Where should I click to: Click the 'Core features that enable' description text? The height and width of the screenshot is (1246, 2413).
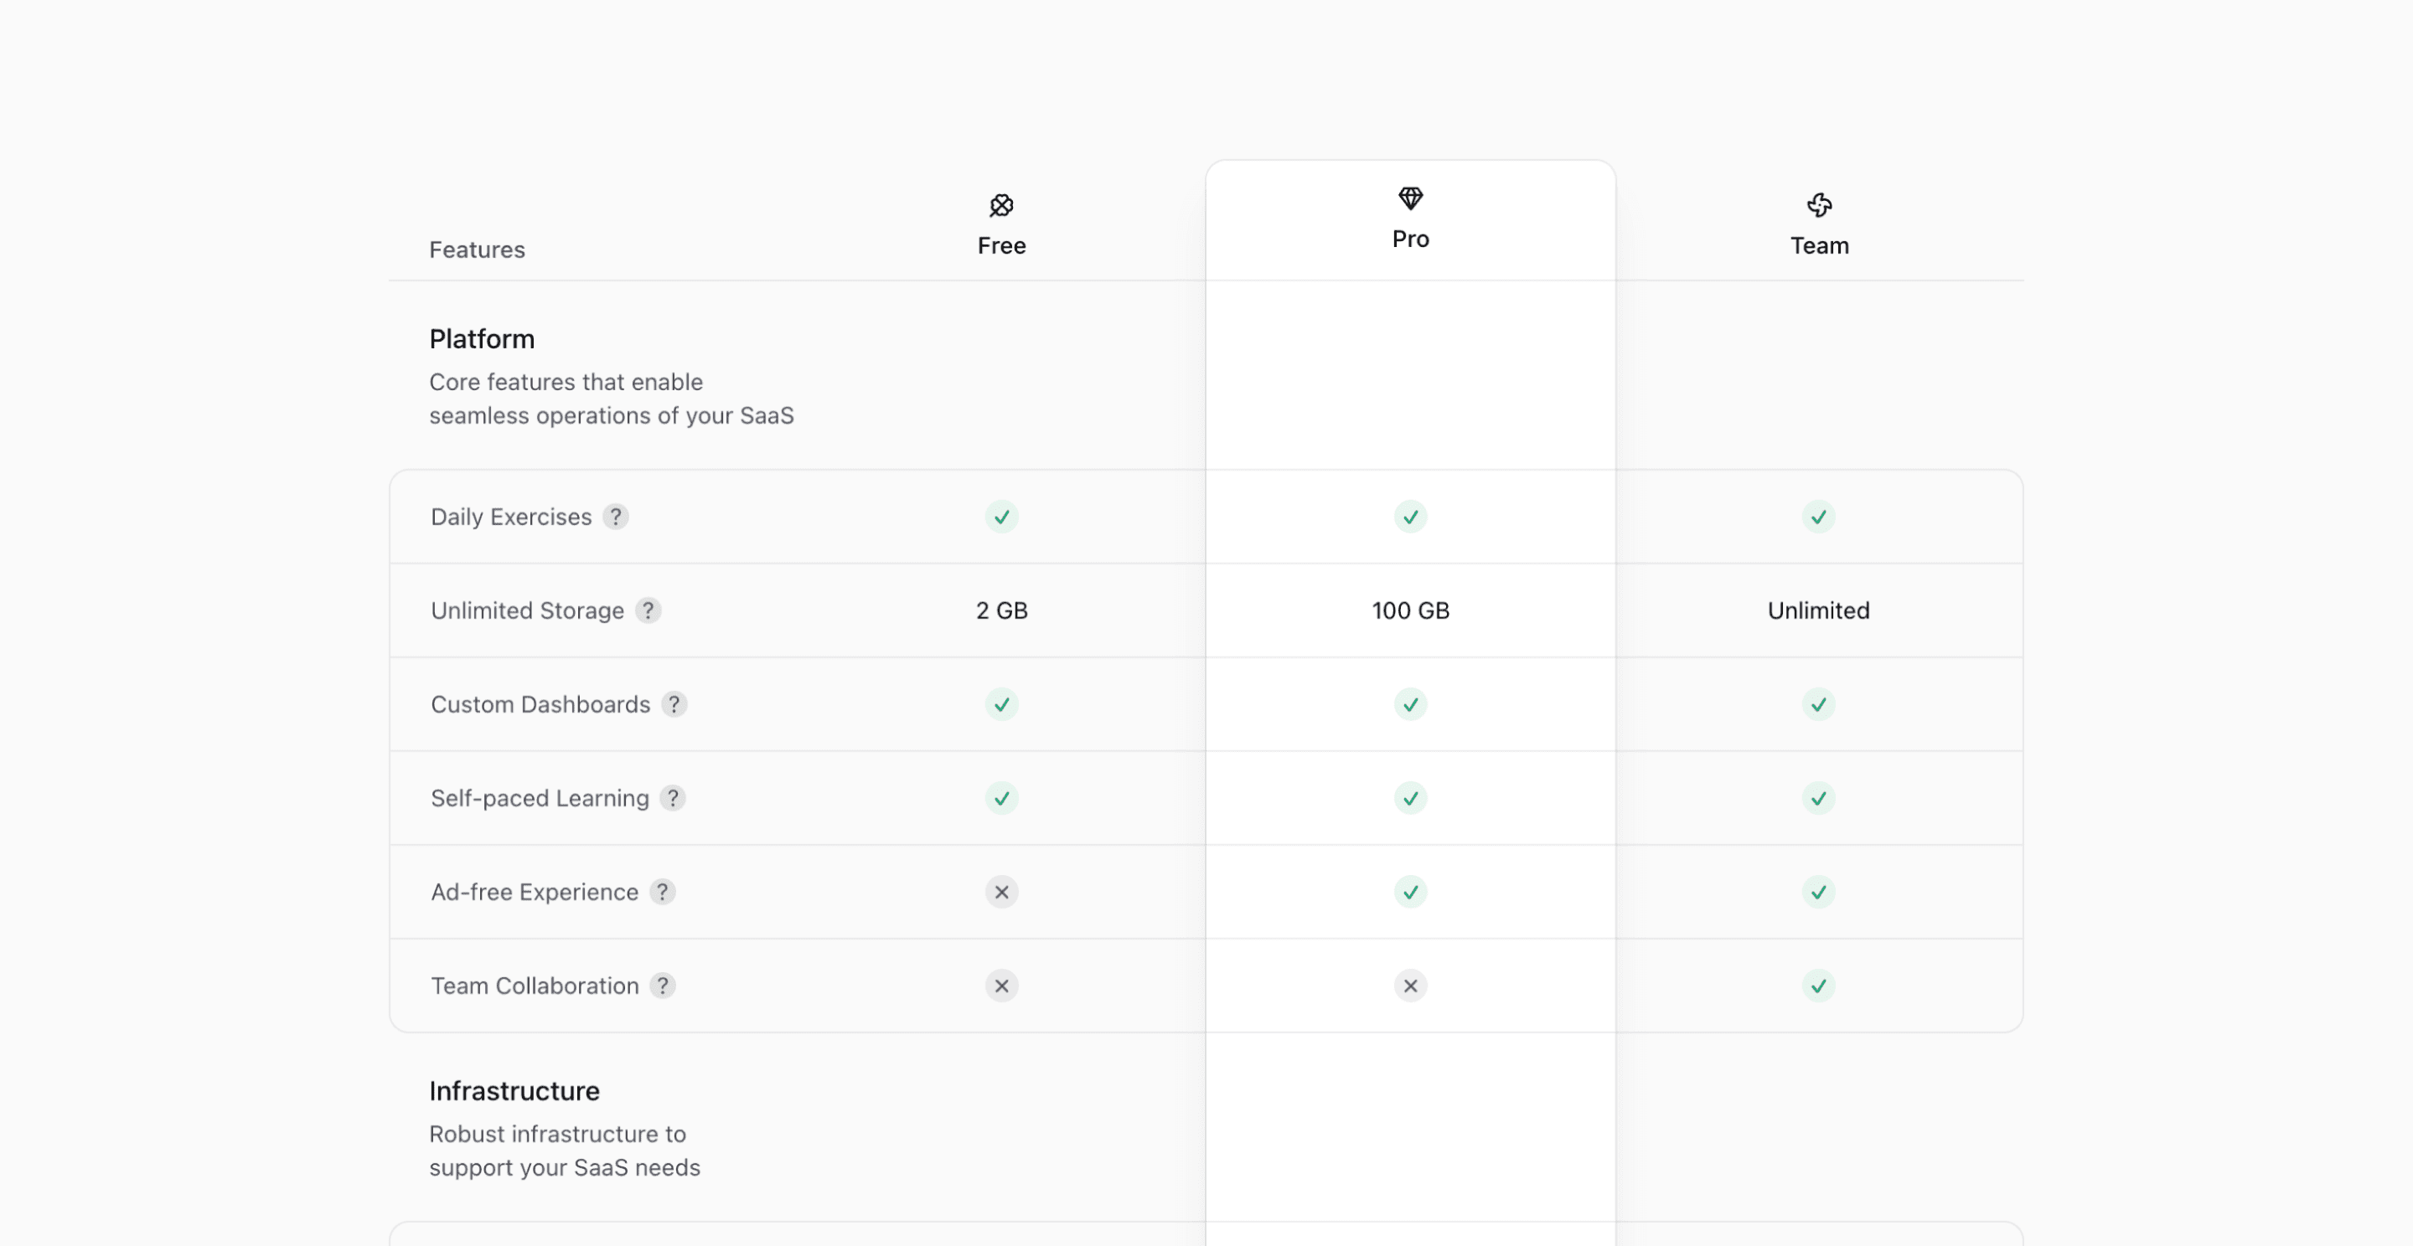(566, 382)
